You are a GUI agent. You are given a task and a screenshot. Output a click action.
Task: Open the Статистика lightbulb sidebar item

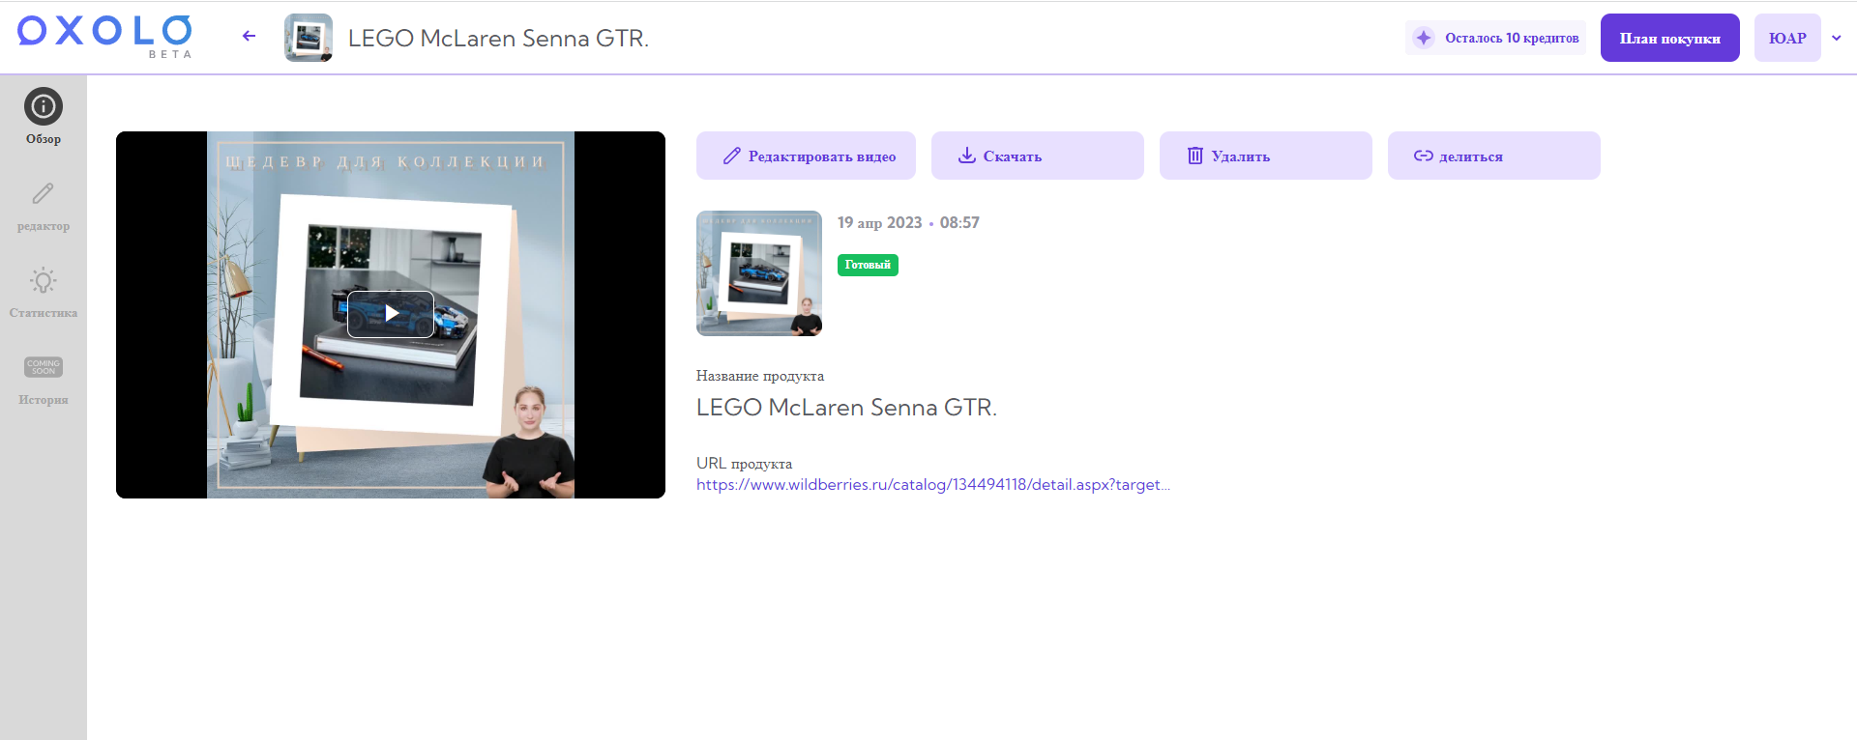[x=44, y=293]
